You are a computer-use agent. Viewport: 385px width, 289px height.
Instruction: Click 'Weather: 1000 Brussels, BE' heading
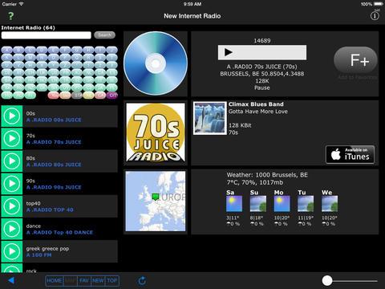click(267, 175)
